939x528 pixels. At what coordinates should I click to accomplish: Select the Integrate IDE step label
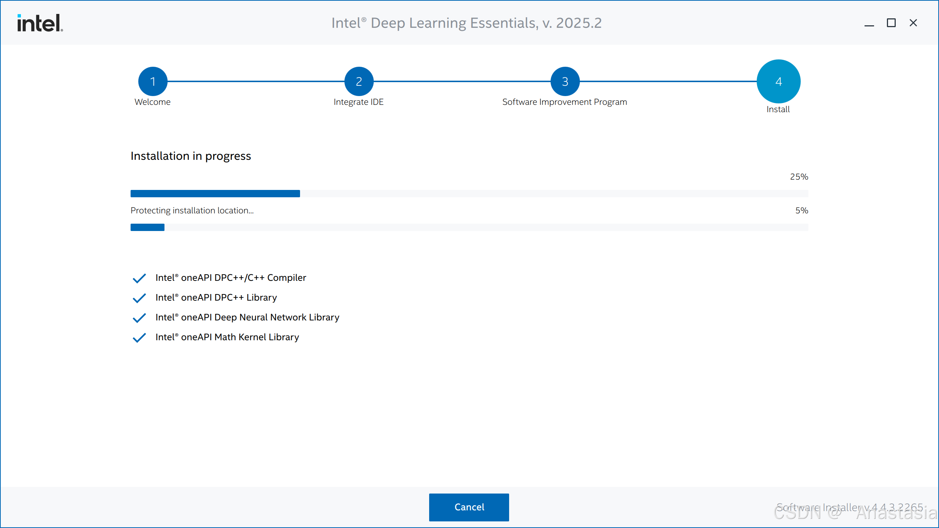click(x=359, y=102)
